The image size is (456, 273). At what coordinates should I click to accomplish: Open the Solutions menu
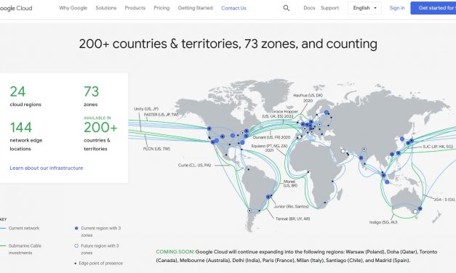106,8
